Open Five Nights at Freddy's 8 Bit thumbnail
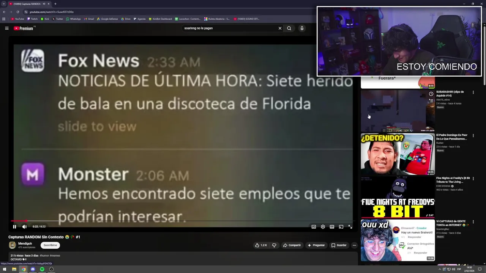 [398, 197]
